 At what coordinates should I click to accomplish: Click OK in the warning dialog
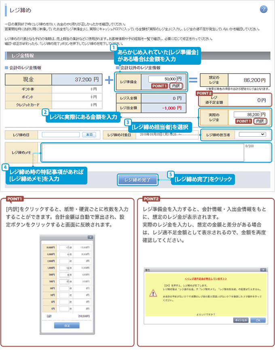point(258,320)
